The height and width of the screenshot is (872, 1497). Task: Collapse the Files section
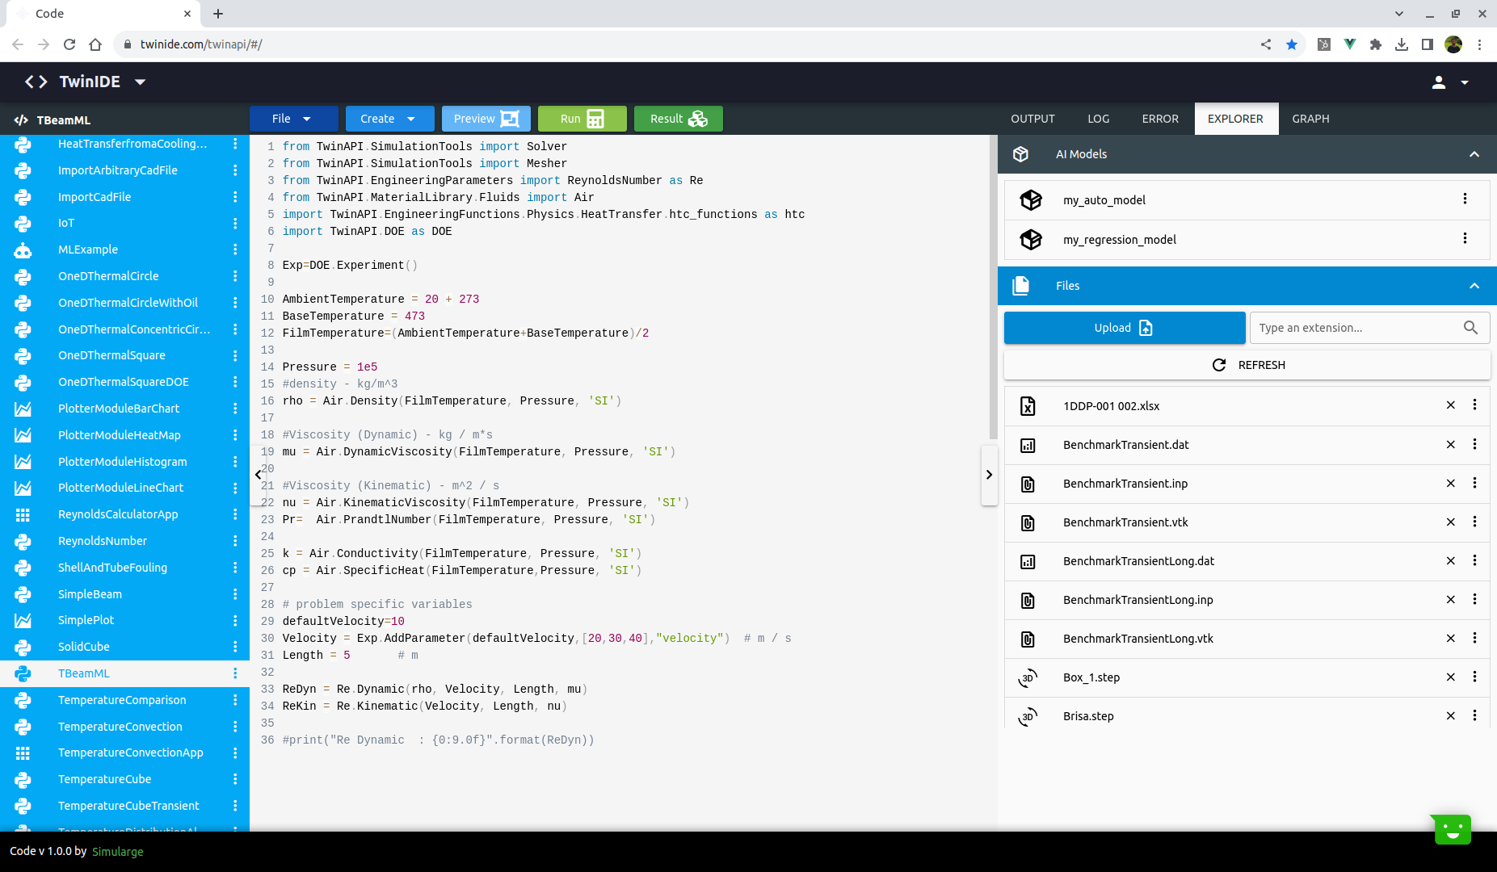[x=1474, y=286]
